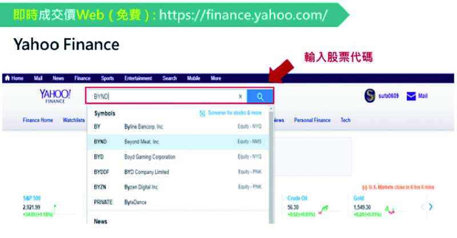This screenshot has height=238, width=457.
Task: Open the Mail envelope icon
Action: click(x=411, y=96)
